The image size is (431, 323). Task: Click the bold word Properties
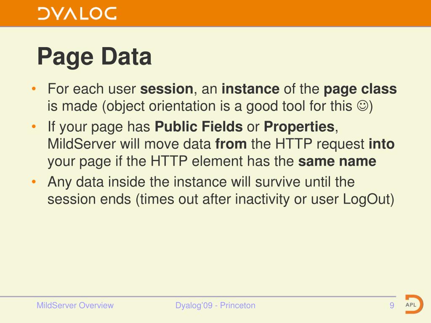(299, 127)
